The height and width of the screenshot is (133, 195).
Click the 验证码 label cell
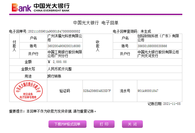[x=65, y=91]
